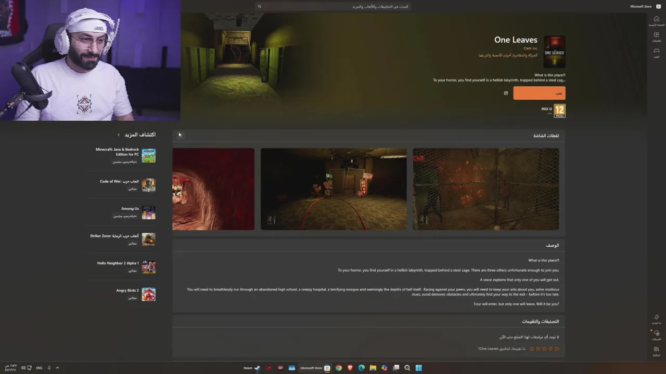666x374 pixels.
Task: Click the Code of War title text
Action: coord(119,181)
